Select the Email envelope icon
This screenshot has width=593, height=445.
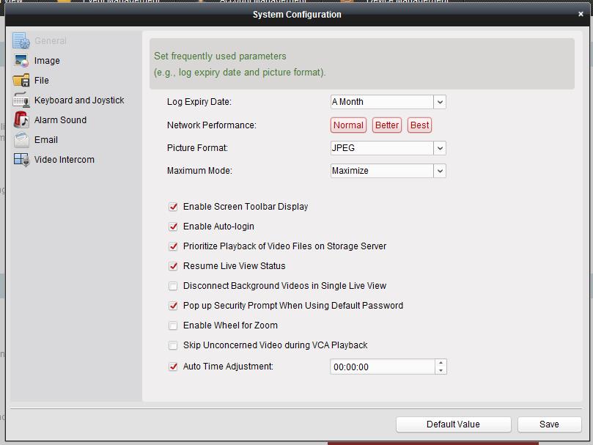pyautogui.click(x=21, y=140)
